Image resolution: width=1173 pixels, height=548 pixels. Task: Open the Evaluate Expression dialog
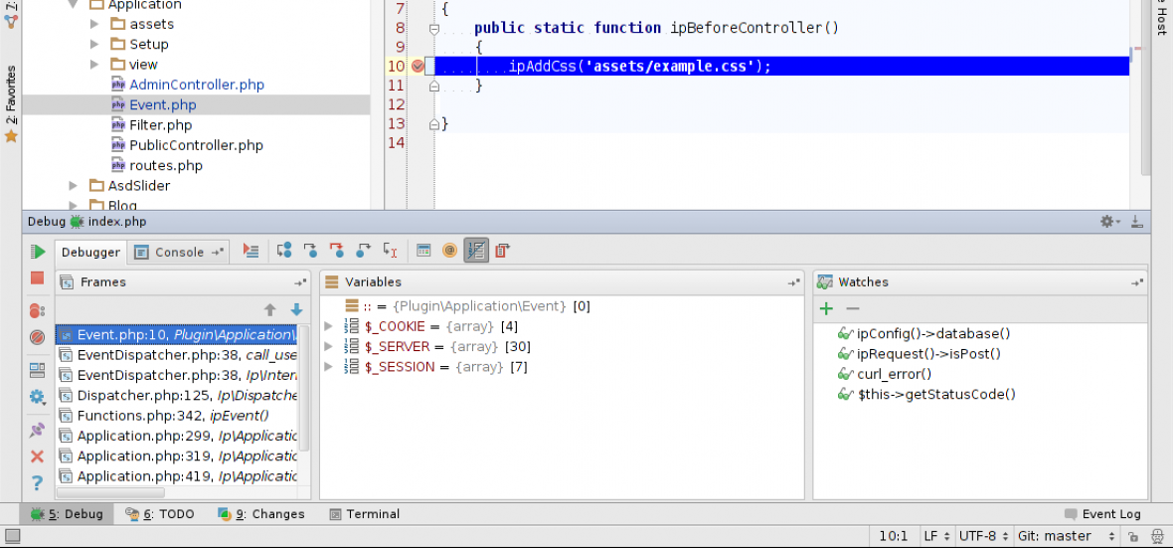pos(423,251)
